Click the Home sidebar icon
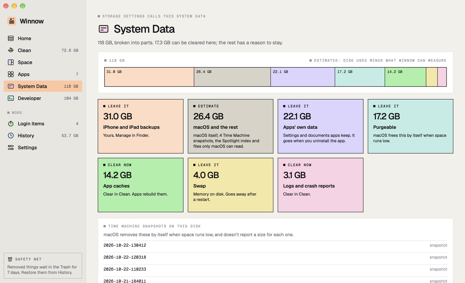Viewport: 465px width, 283px height. [x=11, y=38]
